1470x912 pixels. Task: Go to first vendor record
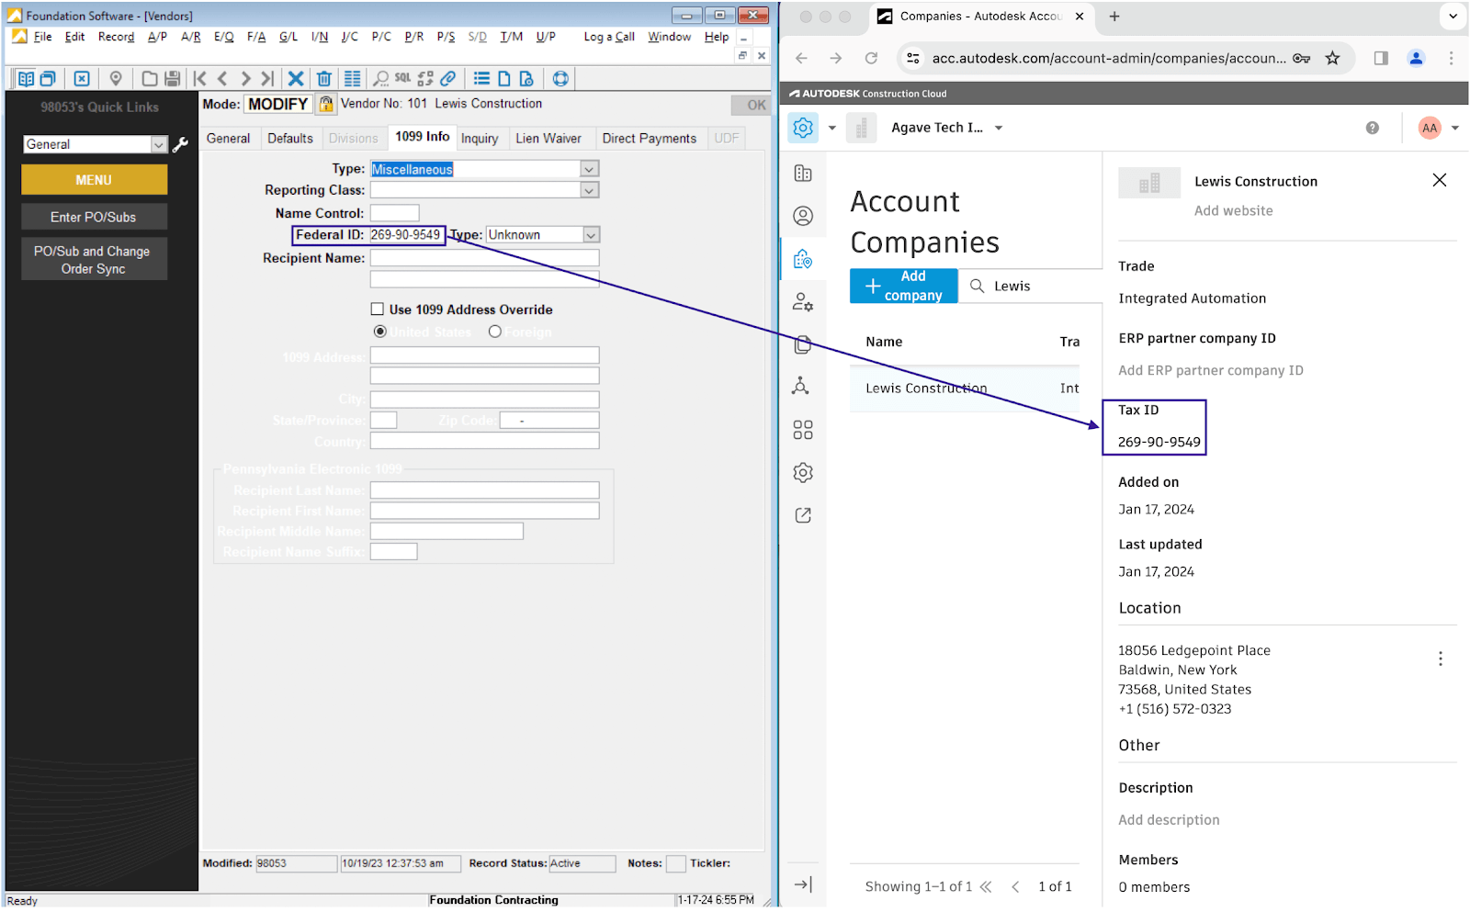(200, 79)
